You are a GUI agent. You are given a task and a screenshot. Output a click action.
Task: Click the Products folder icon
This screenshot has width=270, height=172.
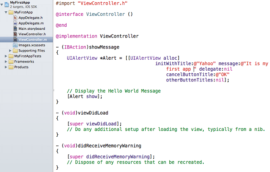(x=11, y=67)
